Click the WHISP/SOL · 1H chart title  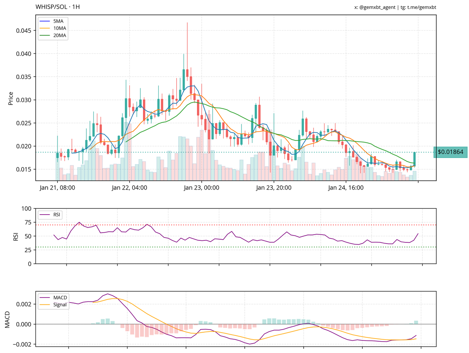[58, 7]
